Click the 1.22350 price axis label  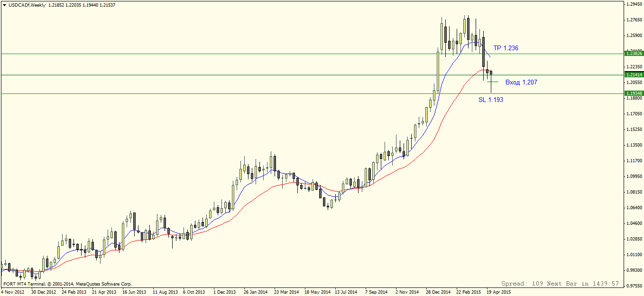tap(635, 67)
